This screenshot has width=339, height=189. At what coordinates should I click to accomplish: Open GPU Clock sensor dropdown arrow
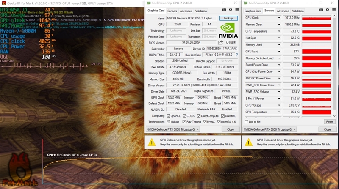point(279,18)
